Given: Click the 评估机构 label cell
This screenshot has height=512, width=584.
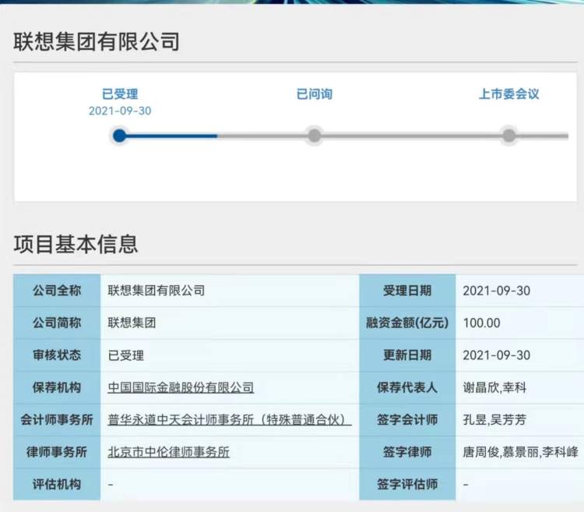Looking at the screenshot, I should click(x=57, y=485).
